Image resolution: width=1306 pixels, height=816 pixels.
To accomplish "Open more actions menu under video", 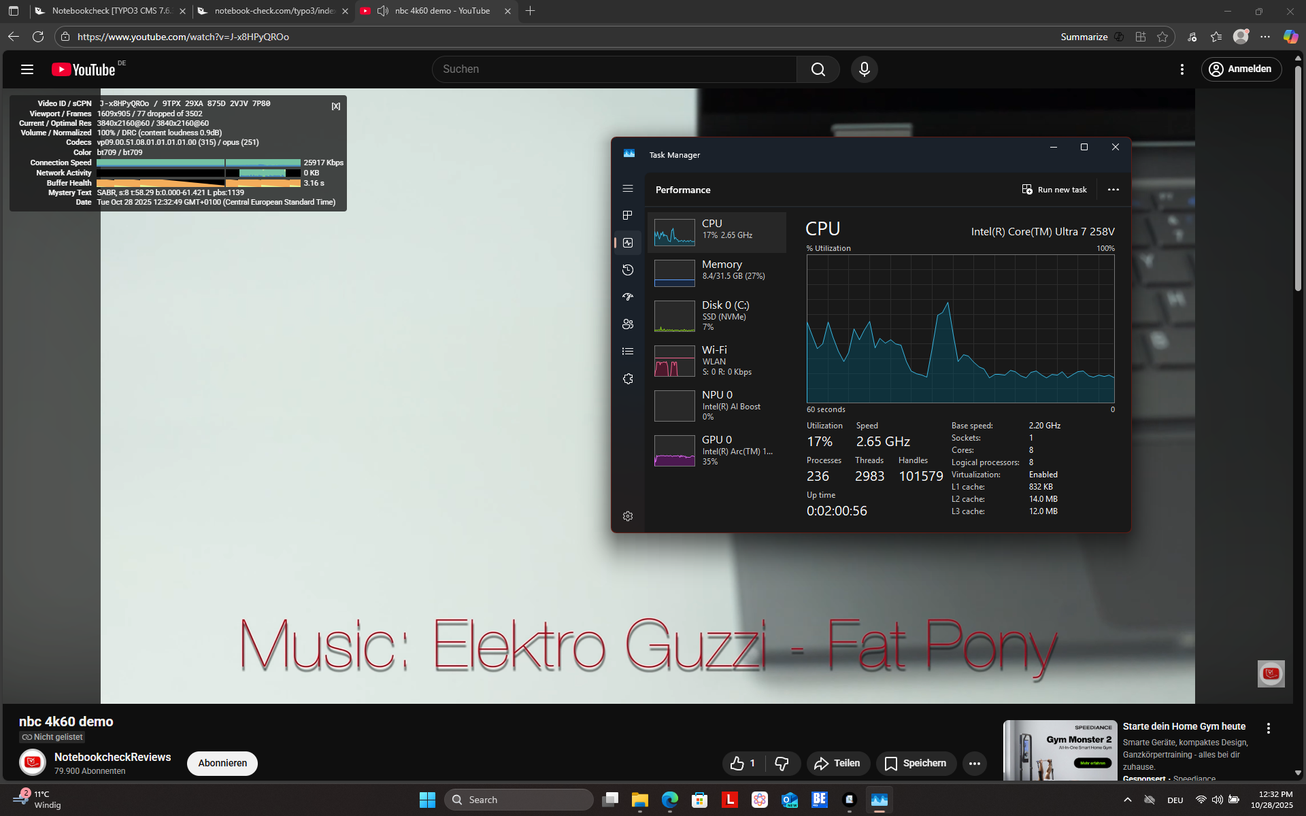I will click(974, 764).
